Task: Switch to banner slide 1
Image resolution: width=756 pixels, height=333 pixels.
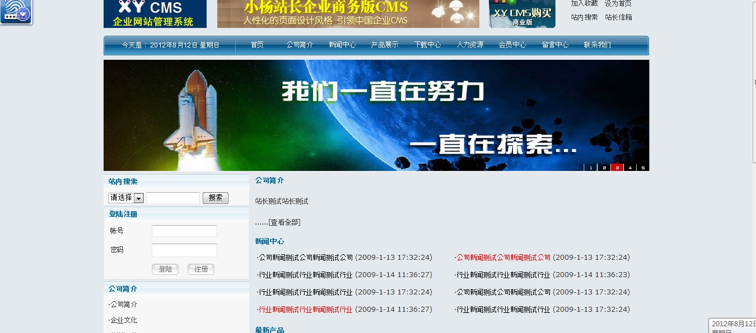Action: point(590,168)
